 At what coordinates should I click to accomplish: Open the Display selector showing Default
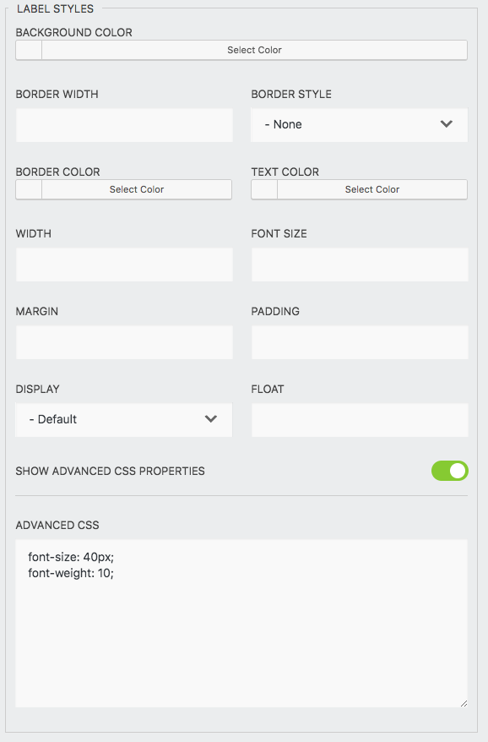click(123, 419)
